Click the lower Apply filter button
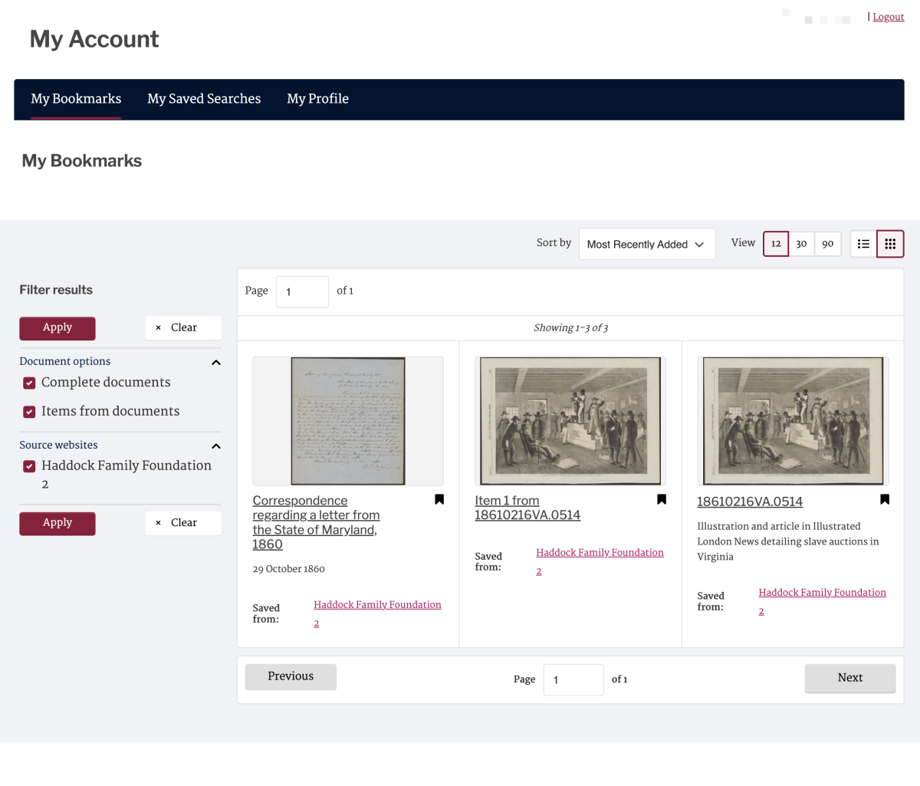The height and width of the screenshot is (786, 920). [x=58, y=523]
